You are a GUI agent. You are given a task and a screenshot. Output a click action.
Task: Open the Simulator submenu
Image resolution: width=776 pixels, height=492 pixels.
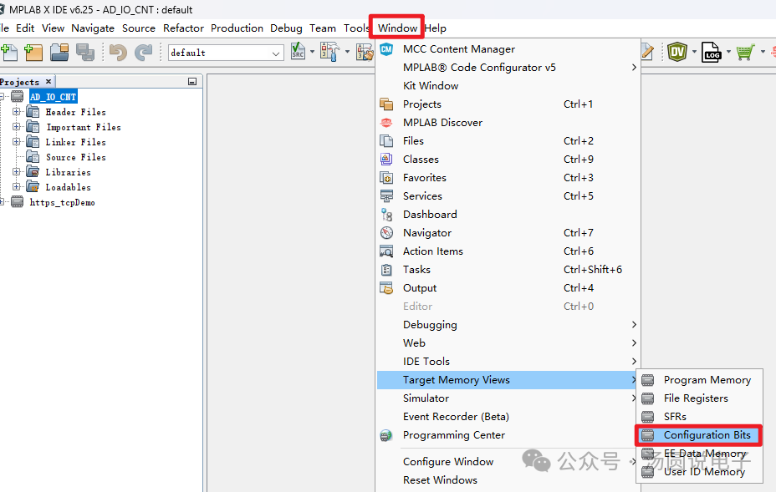[508, 398]
